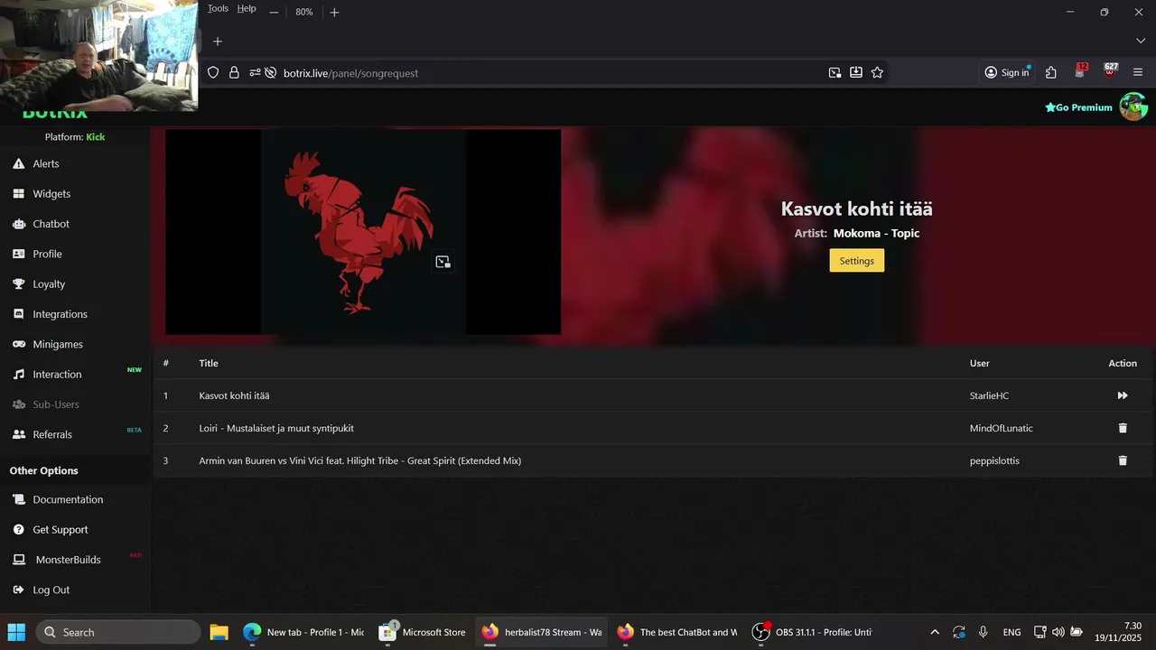
Task: Open the Tools menu
Action: point(218,9)
